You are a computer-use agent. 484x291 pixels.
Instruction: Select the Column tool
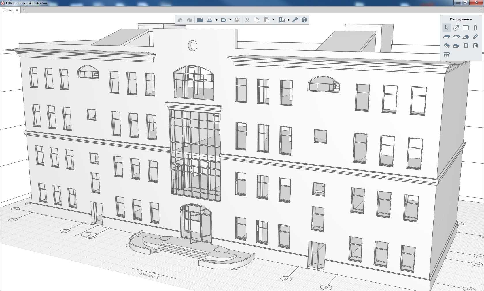click(475, 28)
